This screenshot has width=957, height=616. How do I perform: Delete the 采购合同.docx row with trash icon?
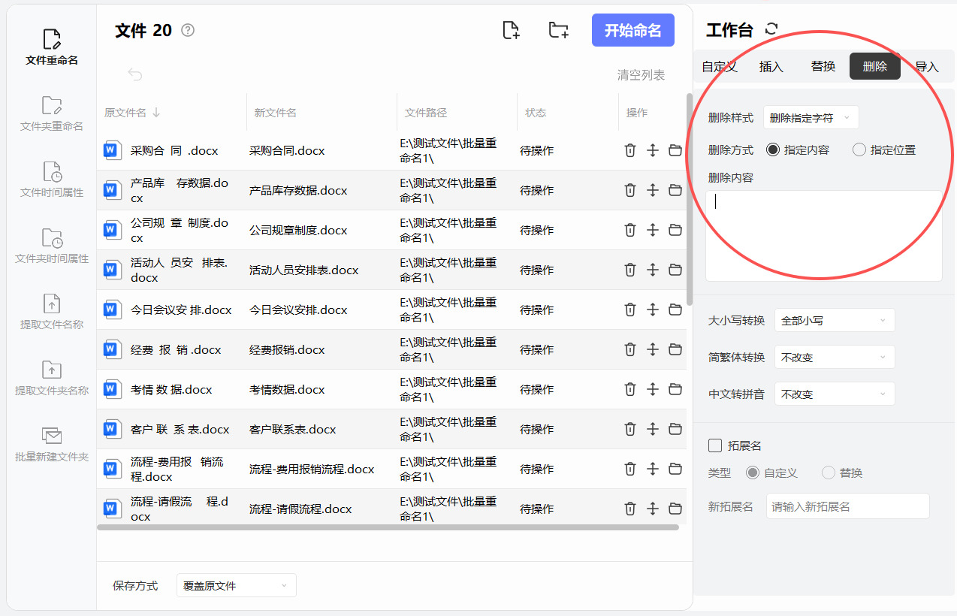click(x=630, y=150)
